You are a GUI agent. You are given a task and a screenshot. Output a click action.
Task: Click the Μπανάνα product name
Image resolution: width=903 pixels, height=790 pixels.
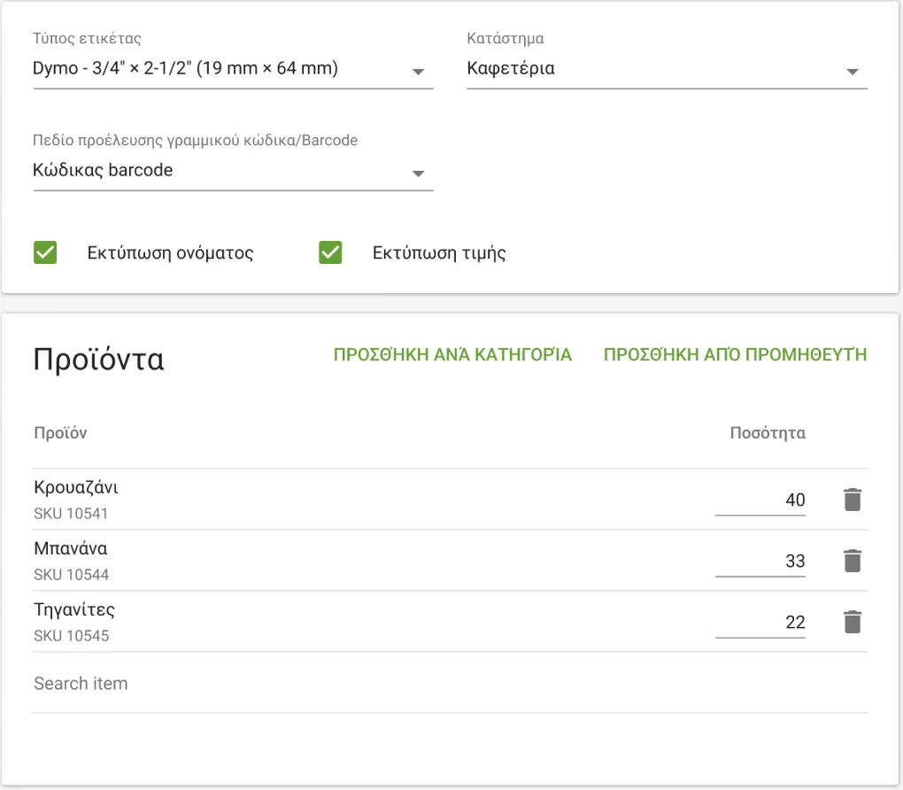(x=71, y=548)
